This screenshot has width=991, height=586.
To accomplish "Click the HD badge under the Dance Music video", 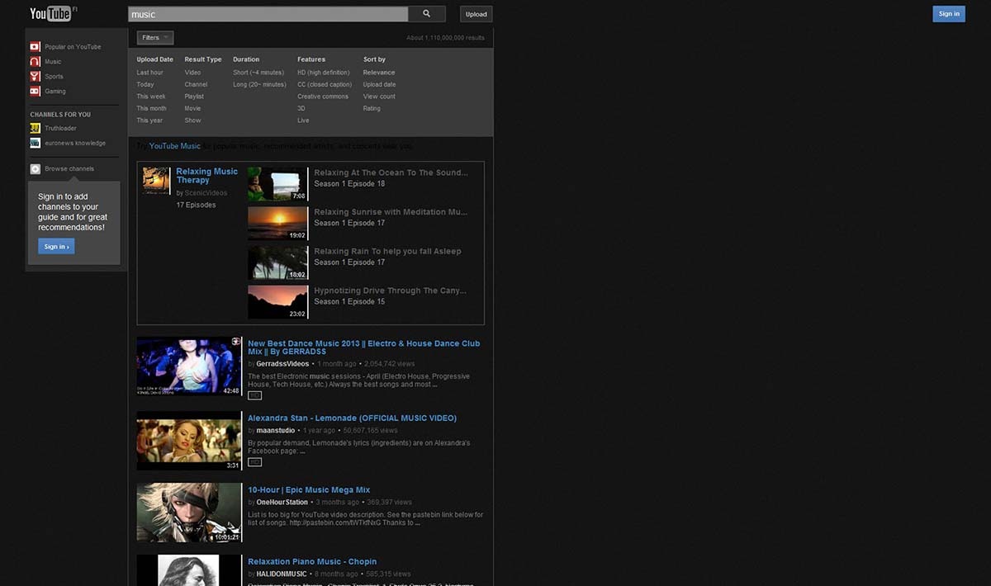I will coord(254,395).
